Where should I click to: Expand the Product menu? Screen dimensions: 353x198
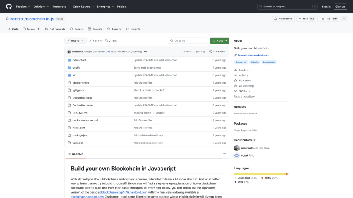[x=23, y=7]
